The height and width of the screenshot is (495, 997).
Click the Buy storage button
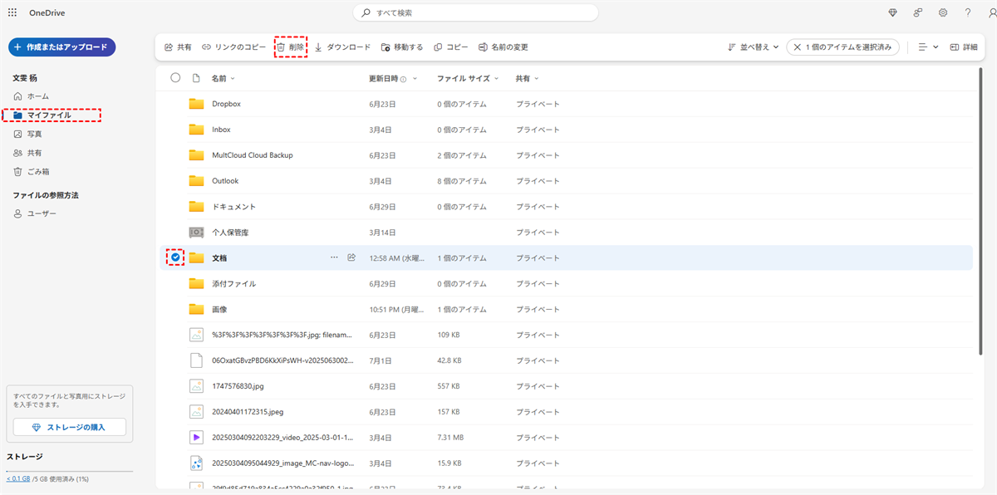(x=70, y=427)
